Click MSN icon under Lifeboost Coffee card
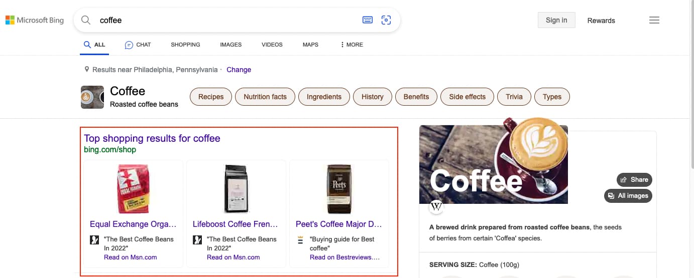The image size is (694, 278). pyautogui.click(x=197, y=240)
